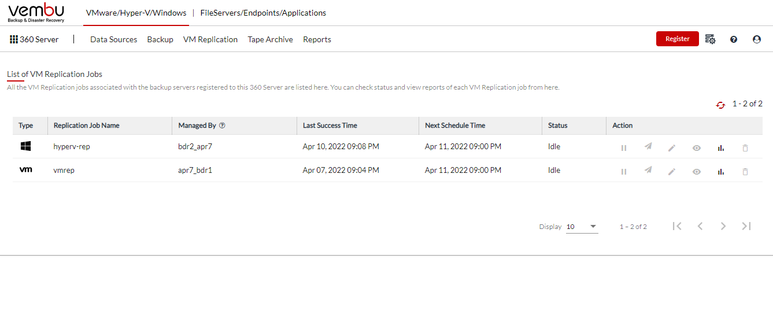Run the hyperv-rep job now via paper-plane icon

[x=648, y=147]
